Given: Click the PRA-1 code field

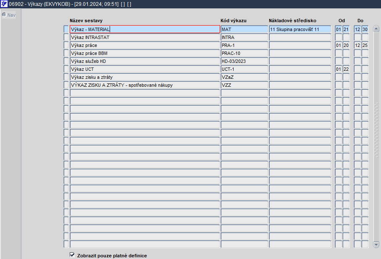Looking at the screenshot, I should (244, 45).
